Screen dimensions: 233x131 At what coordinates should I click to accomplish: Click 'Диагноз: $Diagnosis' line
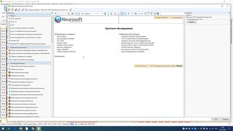64,47
